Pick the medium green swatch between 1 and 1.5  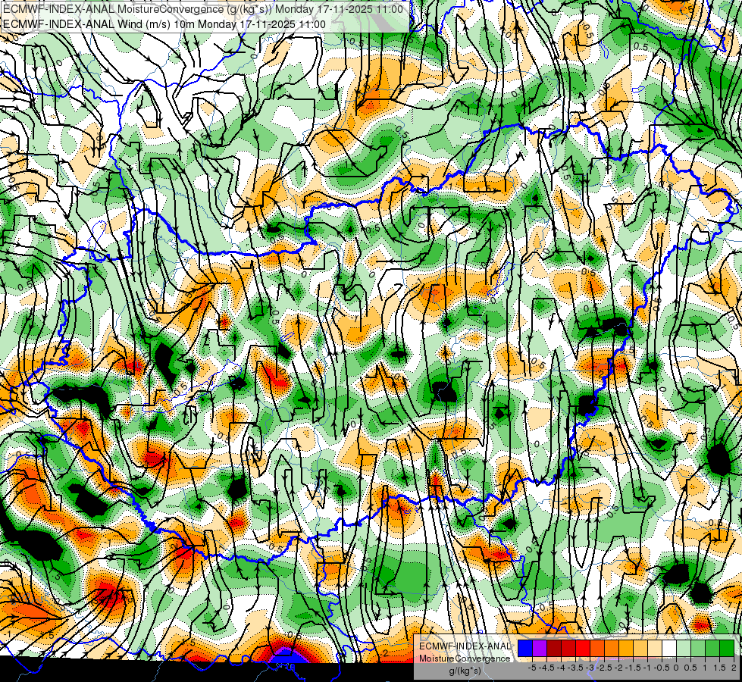point(712,648)
